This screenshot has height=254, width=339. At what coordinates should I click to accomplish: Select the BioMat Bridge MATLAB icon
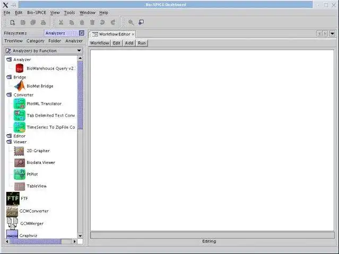tap(20, 86)
